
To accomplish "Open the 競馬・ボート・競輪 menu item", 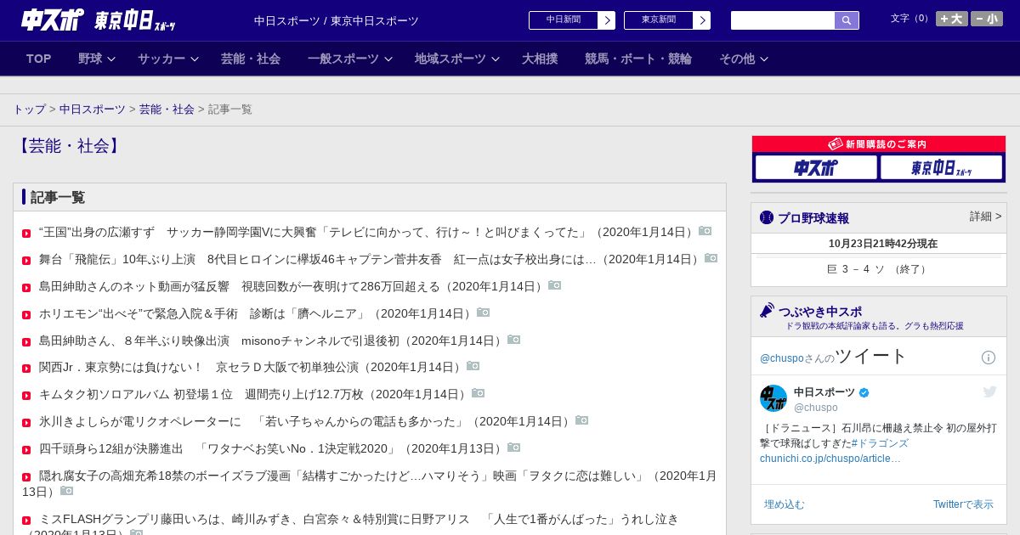I will coord(638,59).
